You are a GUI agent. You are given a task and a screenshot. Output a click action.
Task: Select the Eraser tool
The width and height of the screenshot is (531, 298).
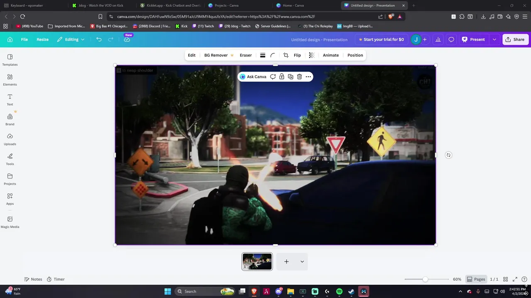(x=246, y=55)
